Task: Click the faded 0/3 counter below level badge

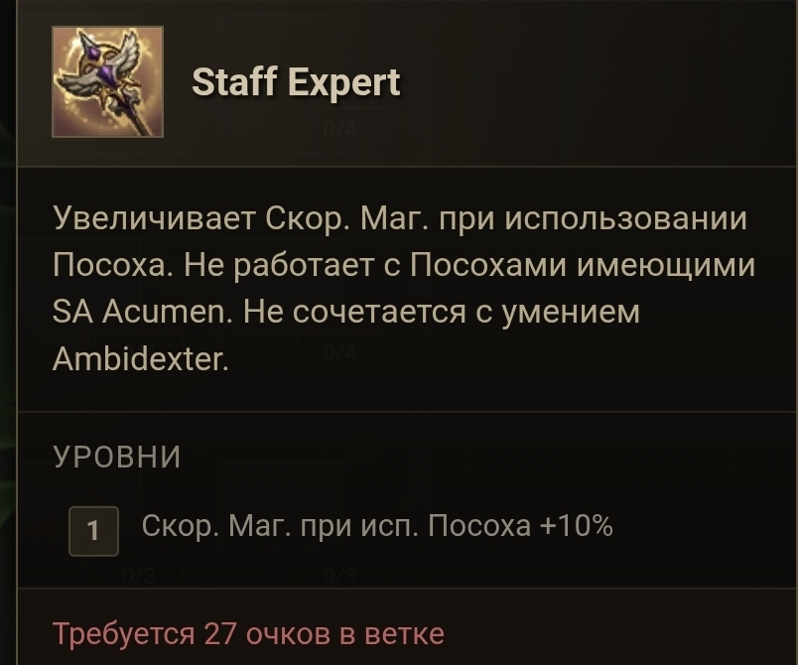Action: click(x=138, y=577)
